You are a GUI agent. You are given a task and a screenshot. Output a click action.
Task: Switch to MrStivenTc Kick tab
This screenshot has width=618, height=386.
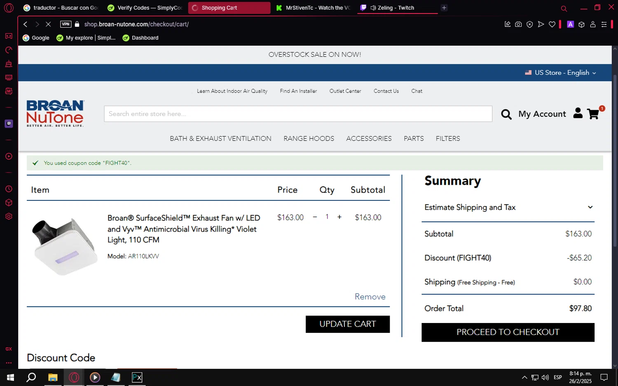313,8
